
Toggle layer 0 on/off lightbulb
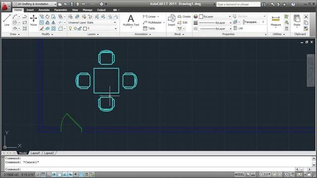tap(70, 29)
